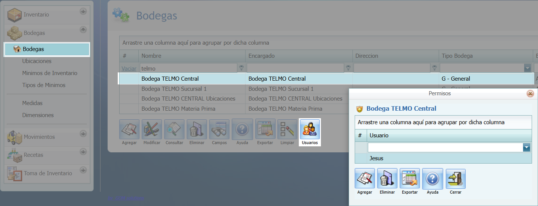Select the Jesus user row
This screenshot has width=538, height=206.
tap(376, 158)
